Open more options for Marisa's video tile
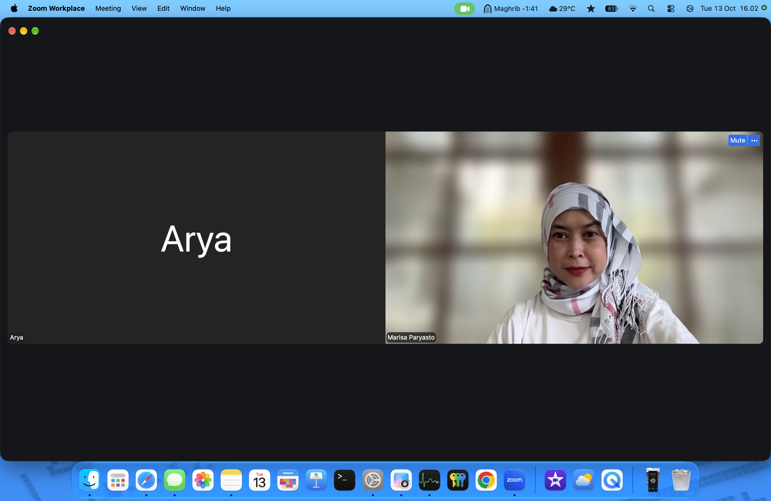Viewport: 771px width, 501px height. [x=754, y=140]
